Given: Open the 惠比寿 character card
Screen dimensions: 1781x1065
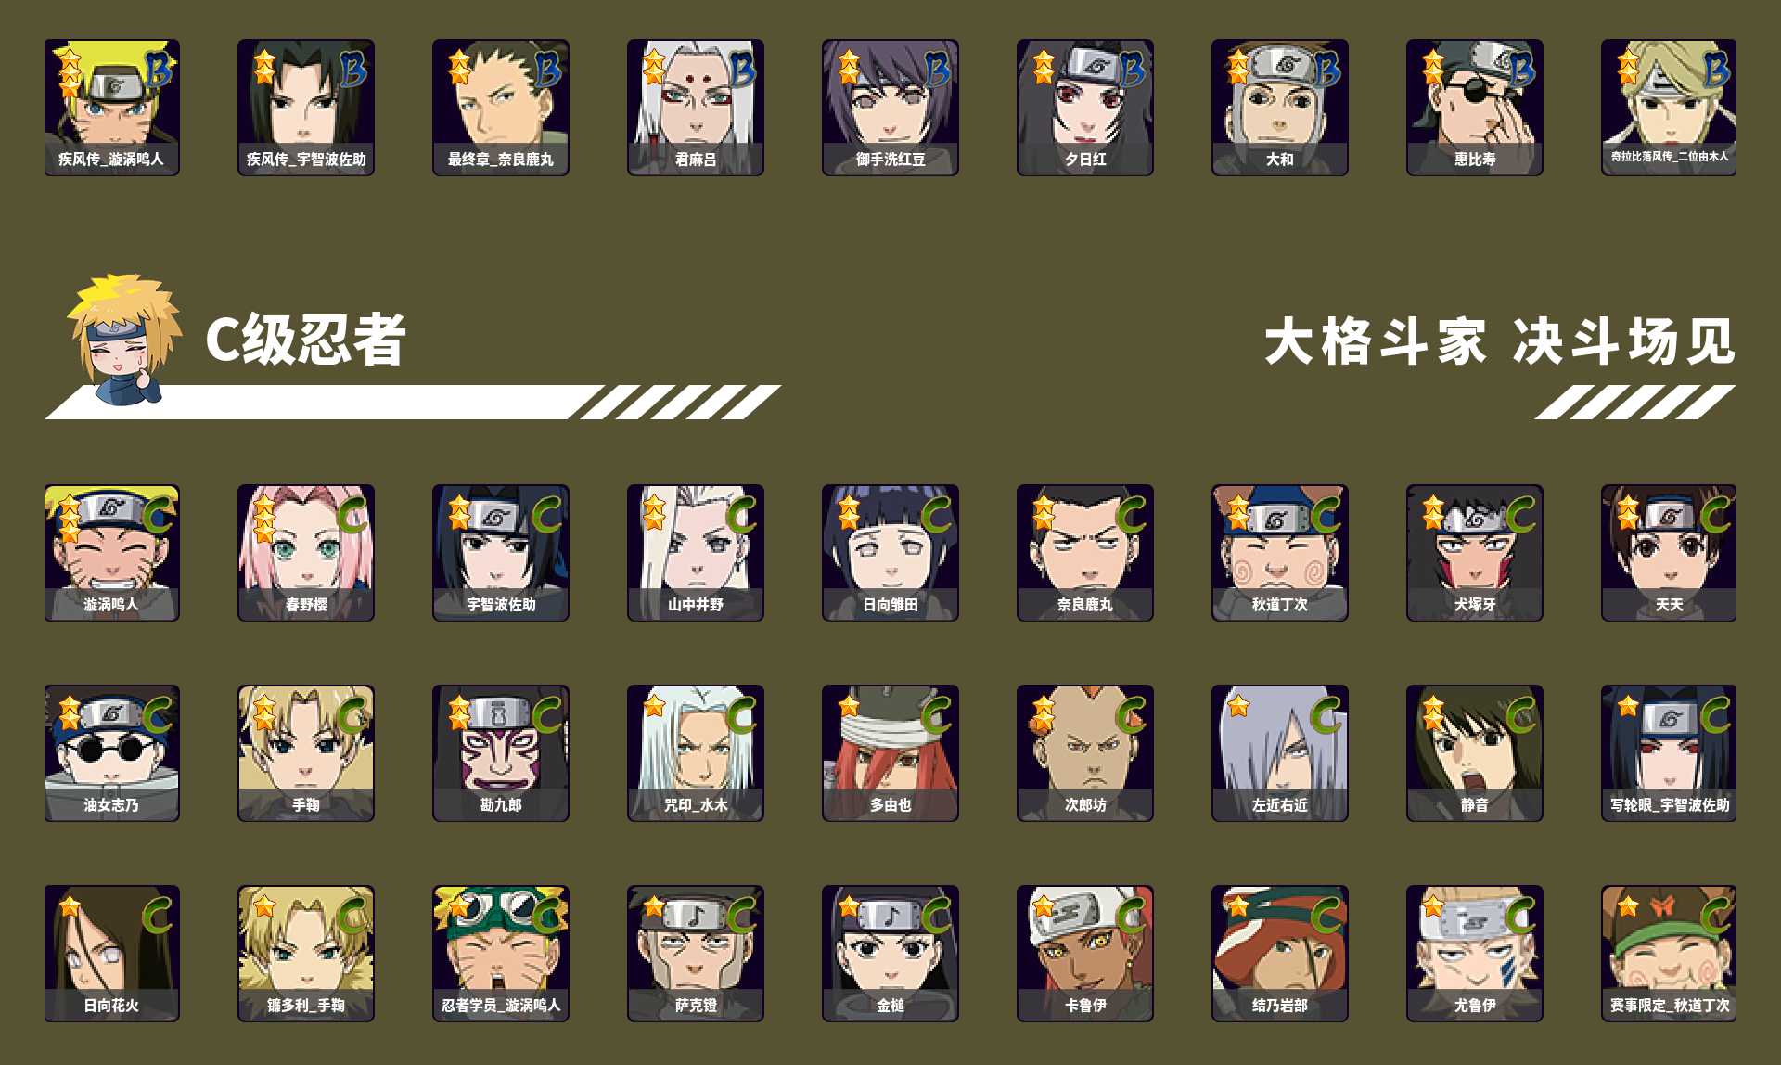Looking at the screenshot, I should tap(1475, 108).
